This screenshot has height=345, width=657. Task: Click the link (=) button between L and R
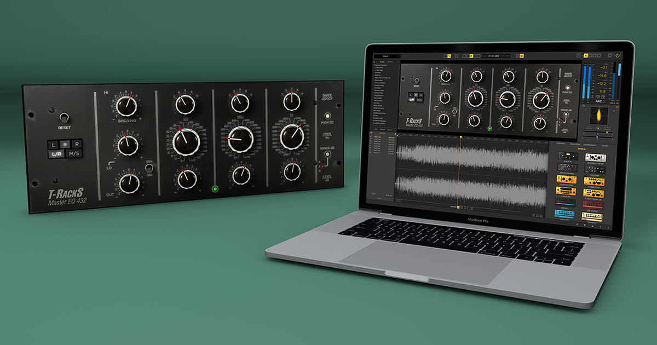coord(65,144)
